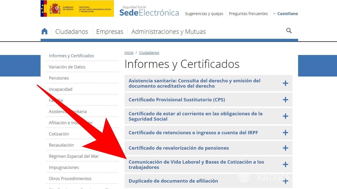Image resolution: width=337 pixels, height=189 pixels.
Task: Click plus icon for Duplicado de documento
Action: (x=285, y=181)
